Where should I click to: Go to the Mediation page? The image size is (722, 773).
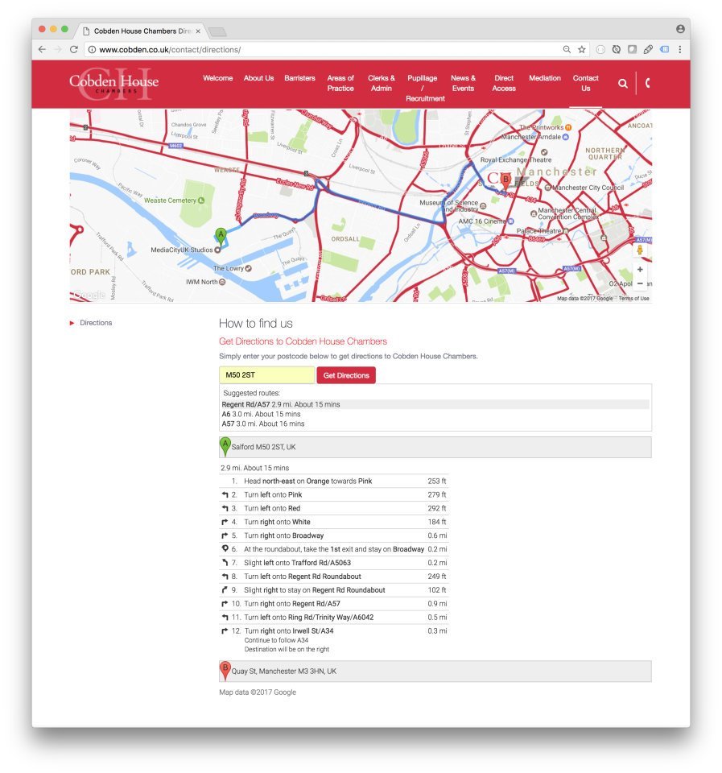(x=545, y=78)
